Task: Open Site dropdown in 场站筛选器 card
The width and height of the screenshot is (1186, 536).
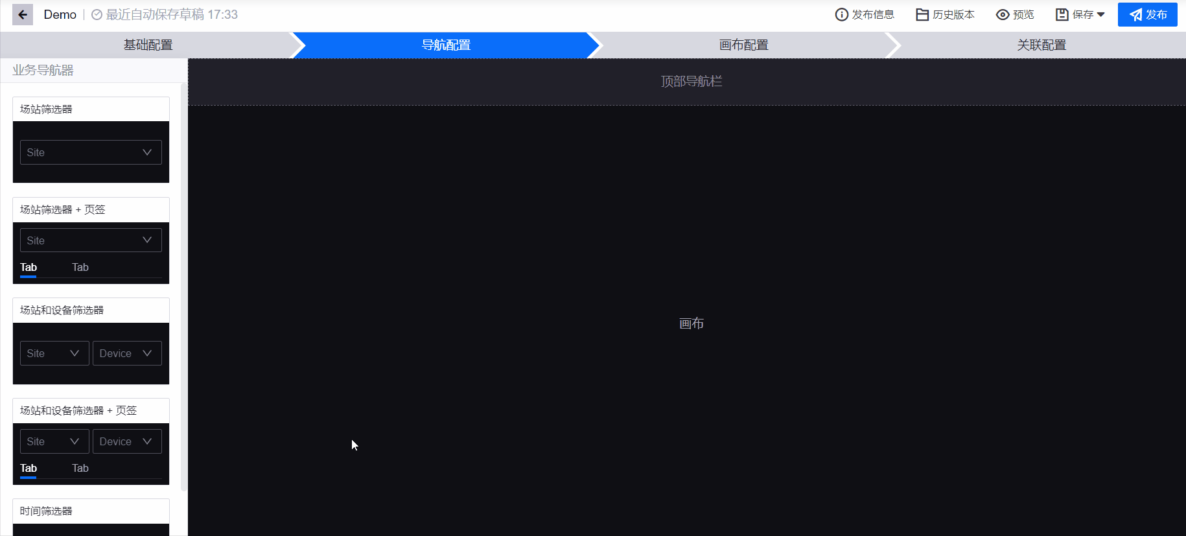Action: pos(91,152)
